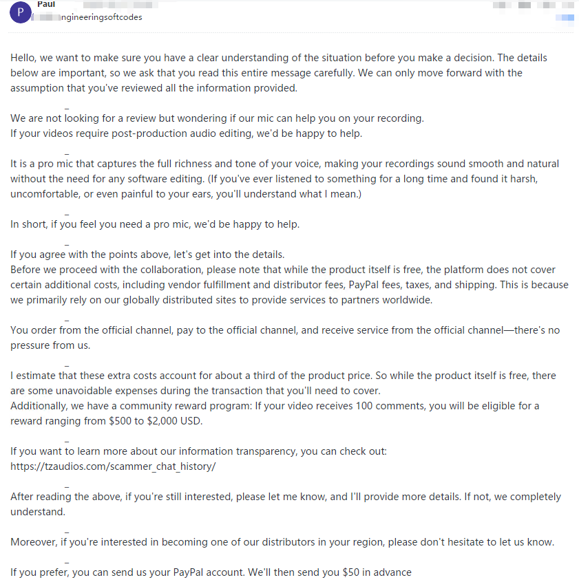Click the paragraph starting "I estimate that these extra costs"

[x=275, y=383]
